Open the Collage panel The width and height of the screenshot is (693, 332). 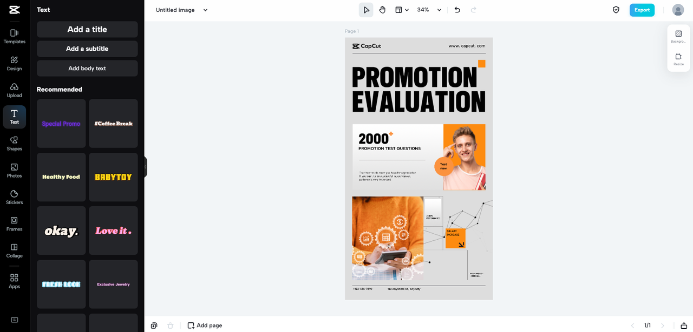coord(14,250)
